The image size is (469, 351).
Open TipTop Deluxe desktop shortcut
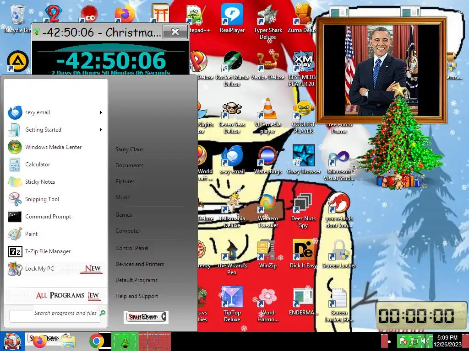[x=232, y=304]
